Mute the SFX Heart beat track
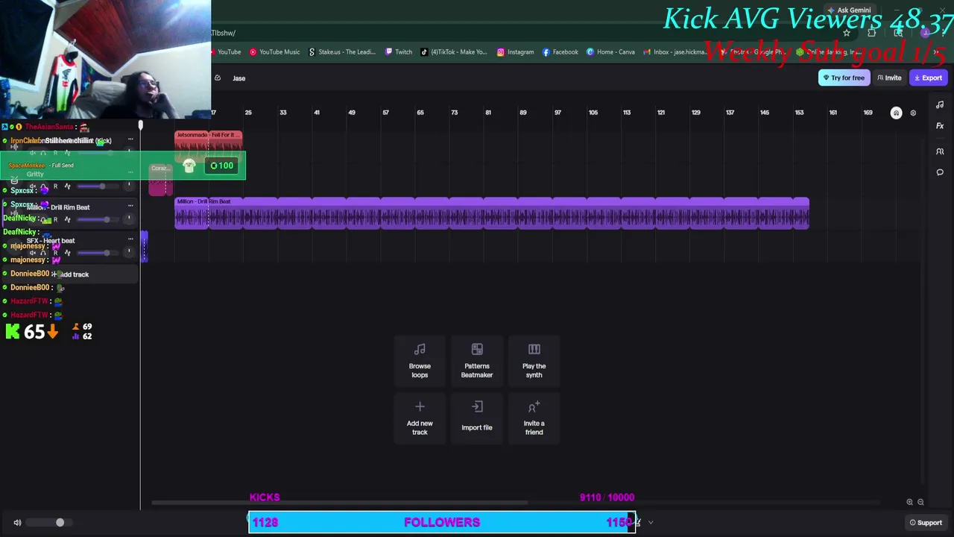This screenshot has width=954, height=537. click(x=32, y=253)
